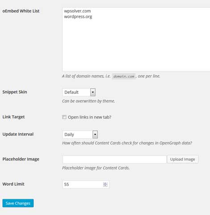
Task: Click the Update Interval field label
Action: (18, 134)
